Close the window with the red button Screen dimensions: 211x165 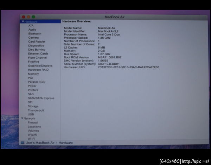(24, 17)
